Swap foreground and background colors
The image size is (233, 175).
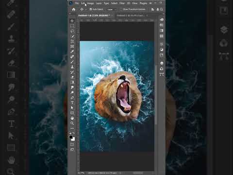click(x=74, y=133)
